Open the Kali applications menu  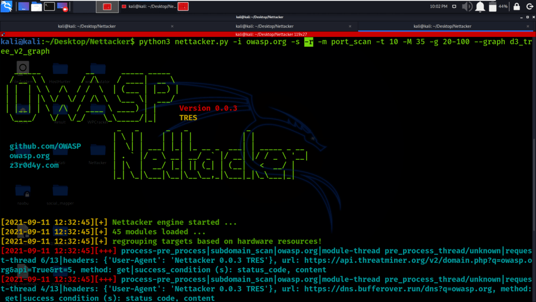[6, 6]
